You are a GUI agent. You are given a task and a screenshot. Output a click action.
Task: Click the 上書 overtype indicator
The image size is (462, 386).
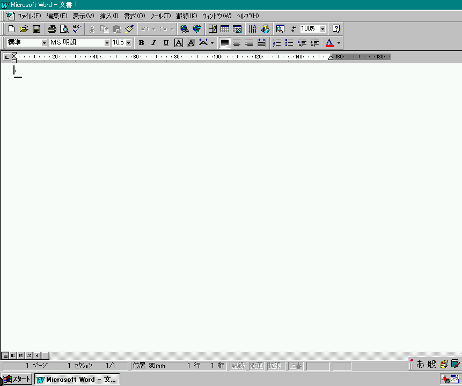295,366
